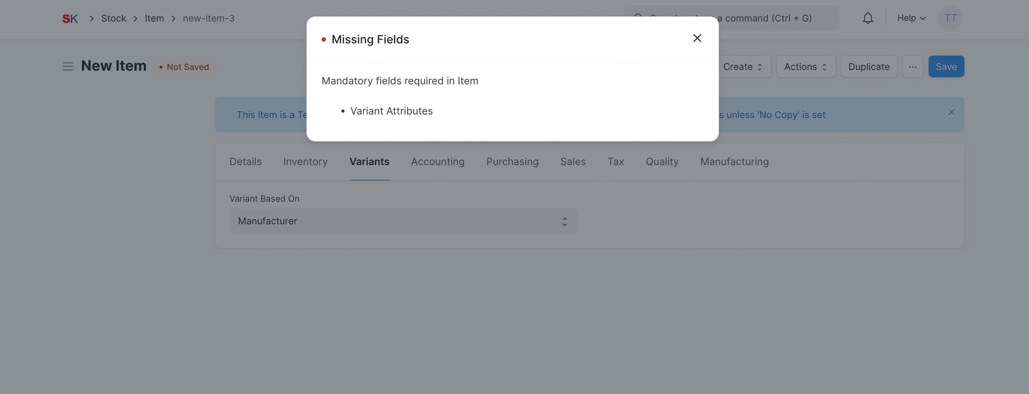Open the Actions dropdown
The height and width of the screenshot is (394, 1029).
pos(806,66)
